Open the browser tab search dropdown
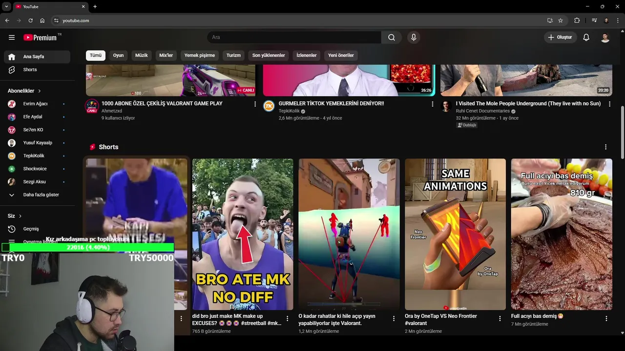The image size is (625, 351). point(6,6)
